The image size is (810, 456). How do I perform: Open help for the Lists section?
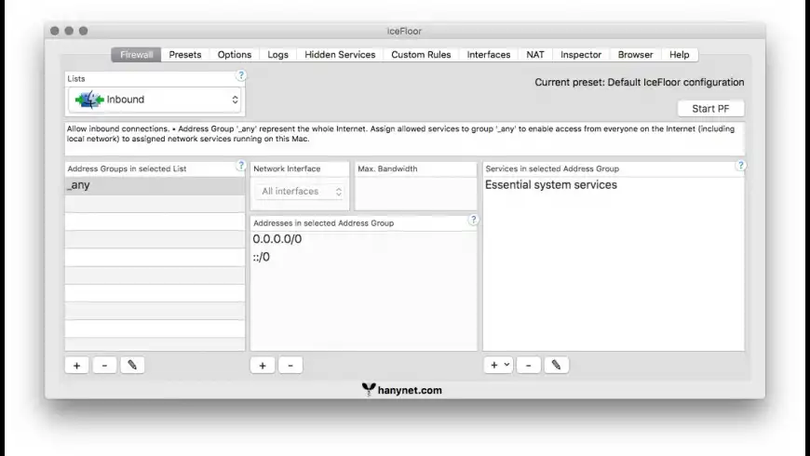tap(241, 75)
